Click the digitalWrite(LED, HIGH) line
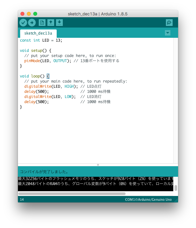Screen dimensions: 196x228 click(63, 86)
